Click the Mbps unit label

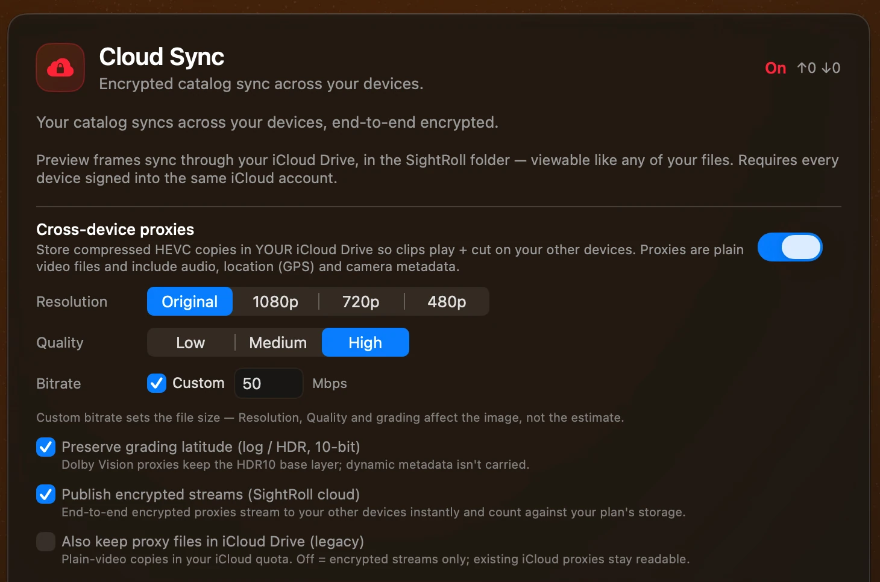330,384
